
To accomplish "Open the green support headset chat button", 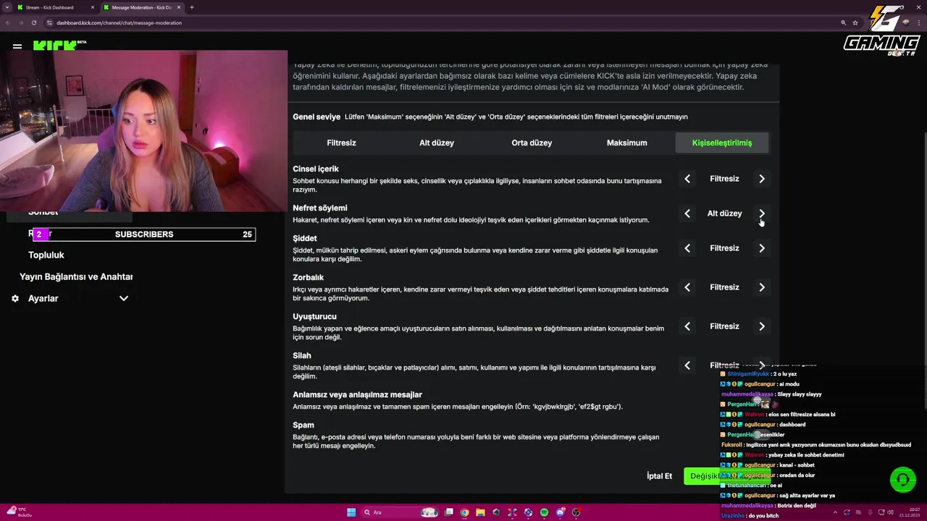I will click(x=902, y=480).
